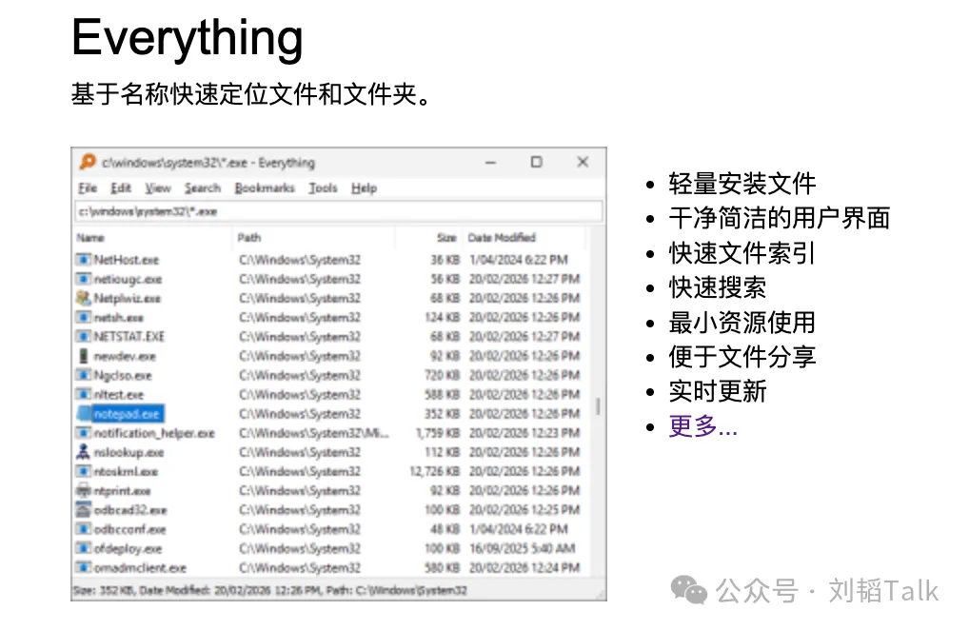Viewport: 969px width, 630px height.
Task: Sort by the Date Modified column header
Action: tap(502, 238)
